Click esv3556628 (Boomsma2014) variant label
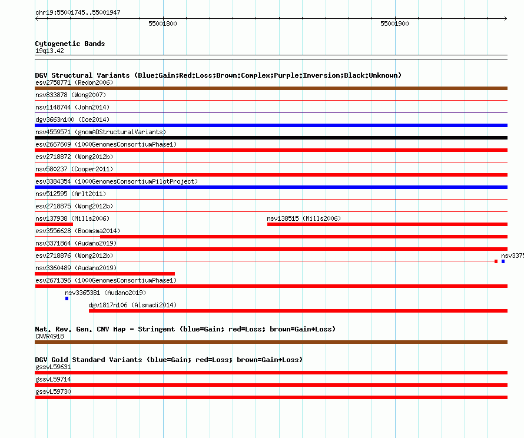 78,231
